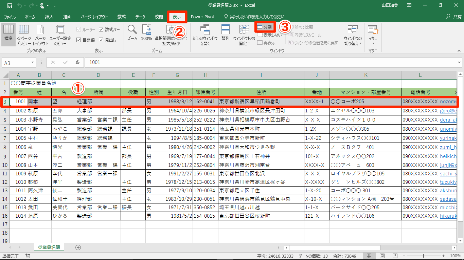The width and height of the screenshot is (464, 260).
Task: Click the 実行したい作業を入力してください search box
Action: tap(254, 17)
